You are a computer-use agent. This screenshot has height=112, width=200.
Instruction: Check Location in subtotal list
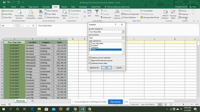click(90, 45)
